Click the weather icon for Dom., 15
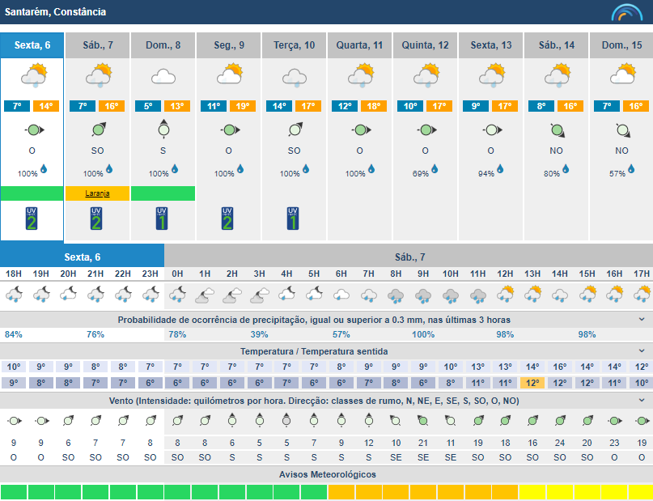Image resolution: width=653 pixels, height=501 pixels. 621,77
